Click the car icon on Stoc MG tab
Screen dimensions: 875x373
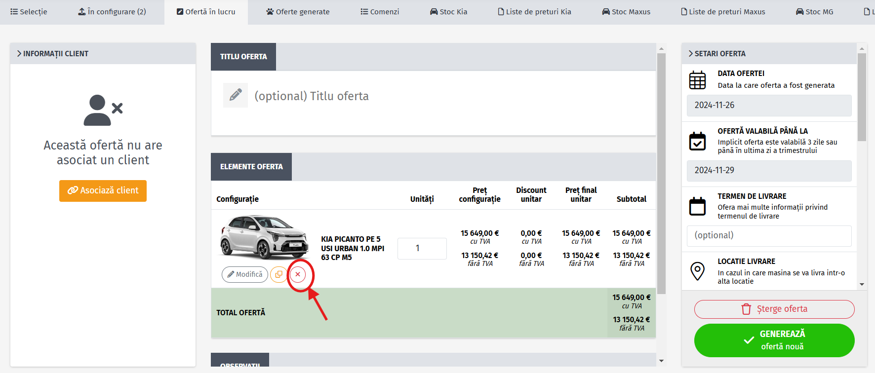point(800,12)
